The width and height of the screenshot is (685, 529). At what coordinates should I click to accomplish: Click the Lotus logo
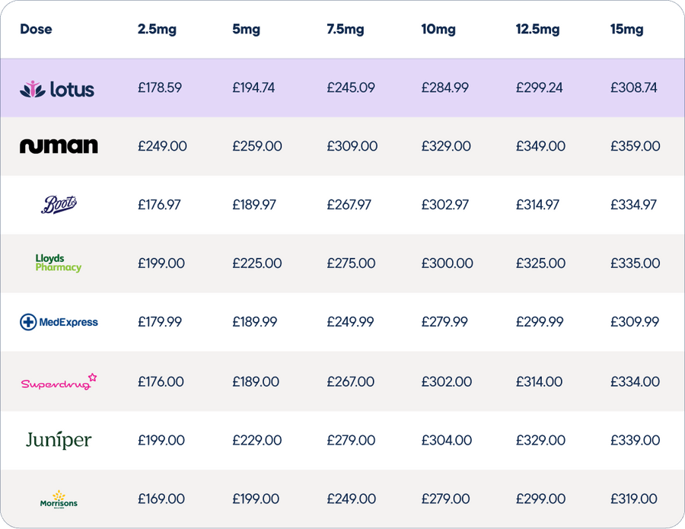click(x=58, y=89)
